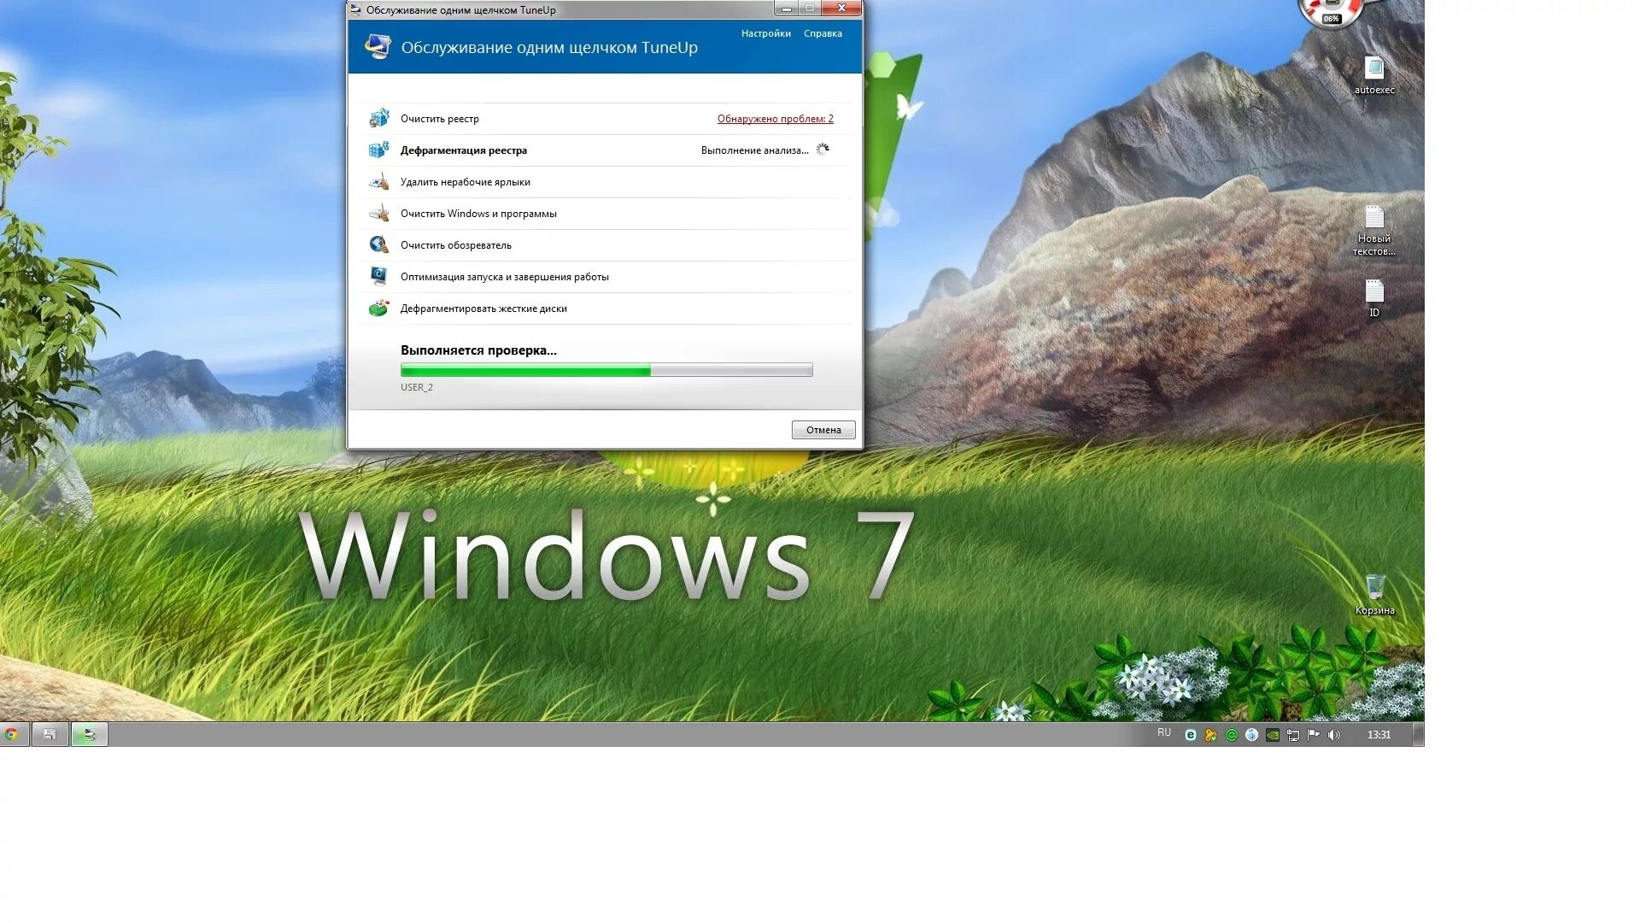Click the speaker volume tray icon
Viewport: 1640px width, 923px height.
pyautogui.click(x=1333, y=735)
